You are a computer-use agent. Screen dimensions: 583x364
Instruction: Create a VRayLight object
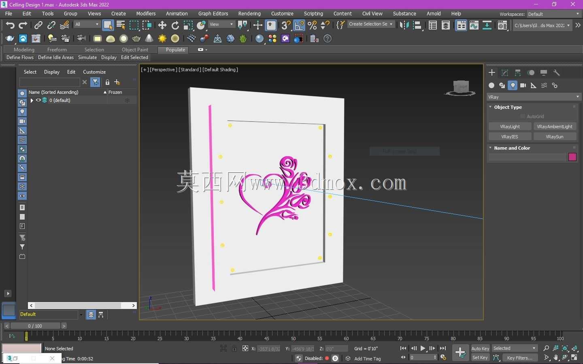(510, 127)
